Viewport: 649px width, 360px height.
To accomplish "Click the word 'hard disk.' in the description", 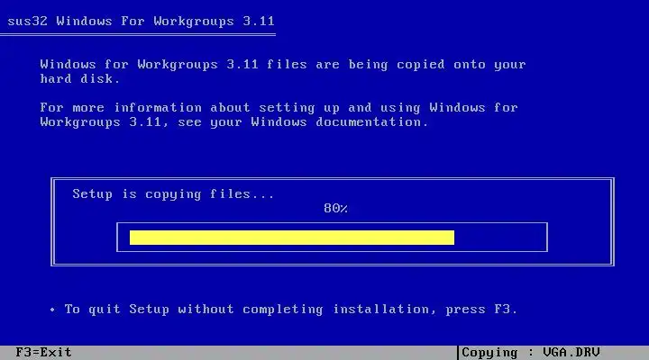I will pos(80,79).
